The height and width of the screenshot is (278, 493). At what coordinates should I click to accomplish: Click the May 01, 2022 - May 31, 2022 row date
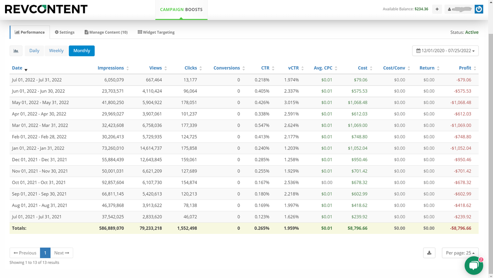point(40,102)
